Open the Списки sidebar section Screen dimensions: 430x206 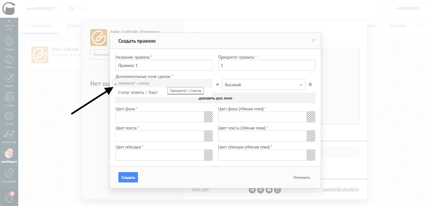(9, 99)
